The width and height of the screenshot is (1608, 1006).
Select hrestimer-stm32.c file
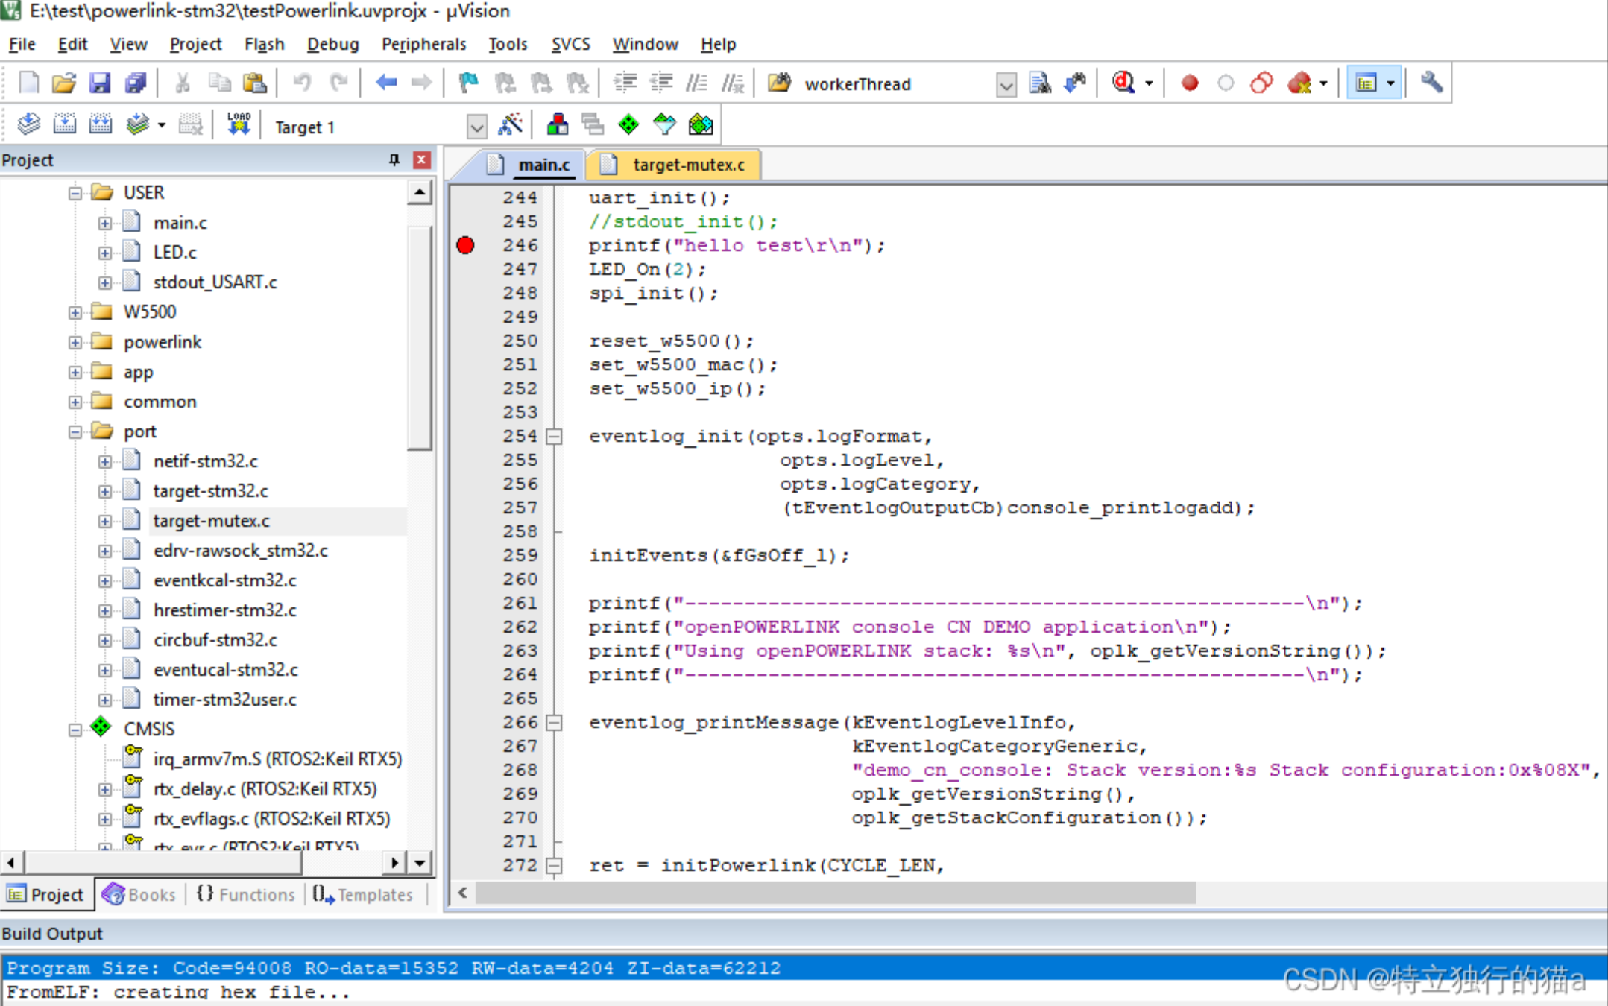(224, 610)
